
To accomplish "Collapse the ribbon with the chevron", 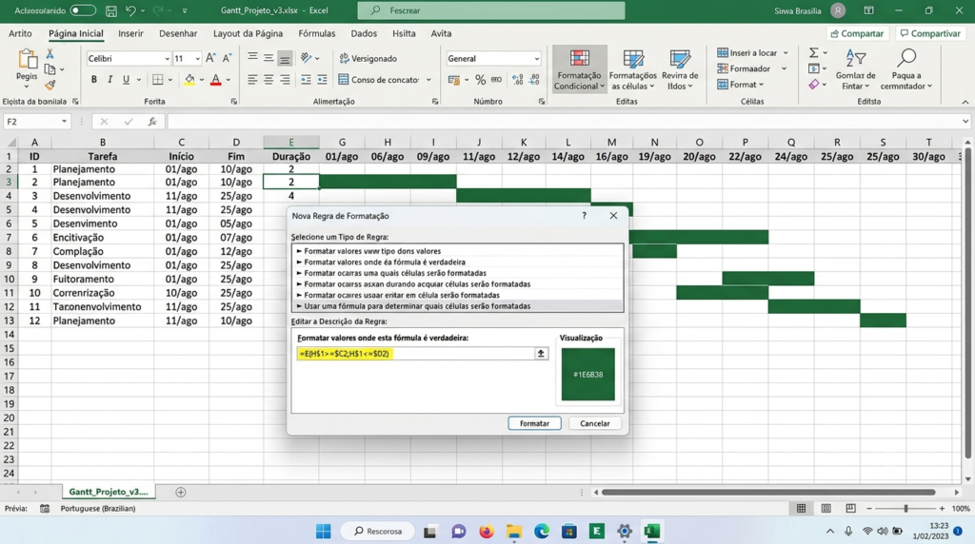I will [x=965, y=102].
